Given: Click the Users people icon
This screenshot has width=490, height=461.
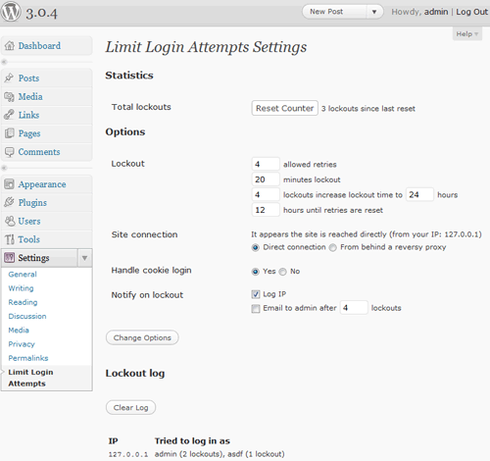Looking at the screenshot, I should (10, 221).
